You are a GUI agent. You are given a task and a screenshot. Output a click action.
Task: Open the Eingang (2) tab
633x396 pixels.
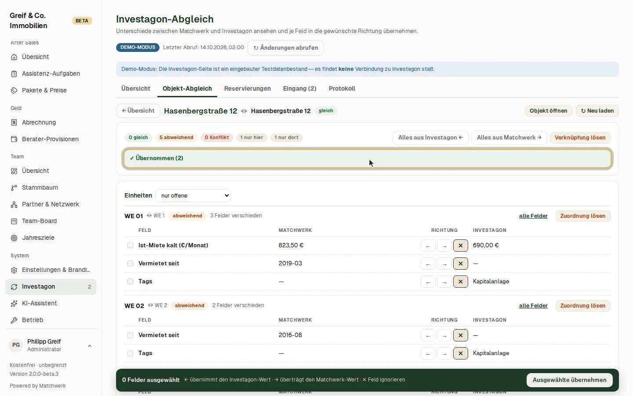click(x=300, y=88)
